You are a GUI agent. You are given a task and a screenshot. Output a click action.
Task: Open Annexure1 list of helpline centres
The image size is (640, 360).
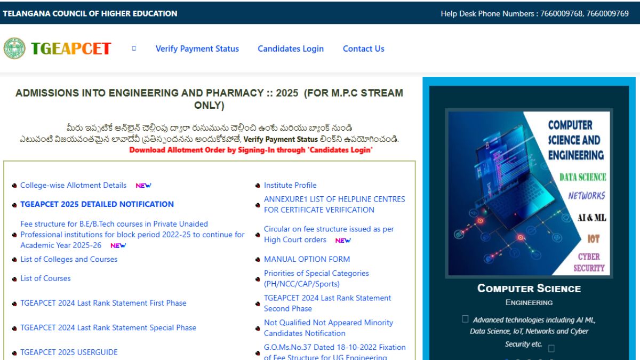334,204
